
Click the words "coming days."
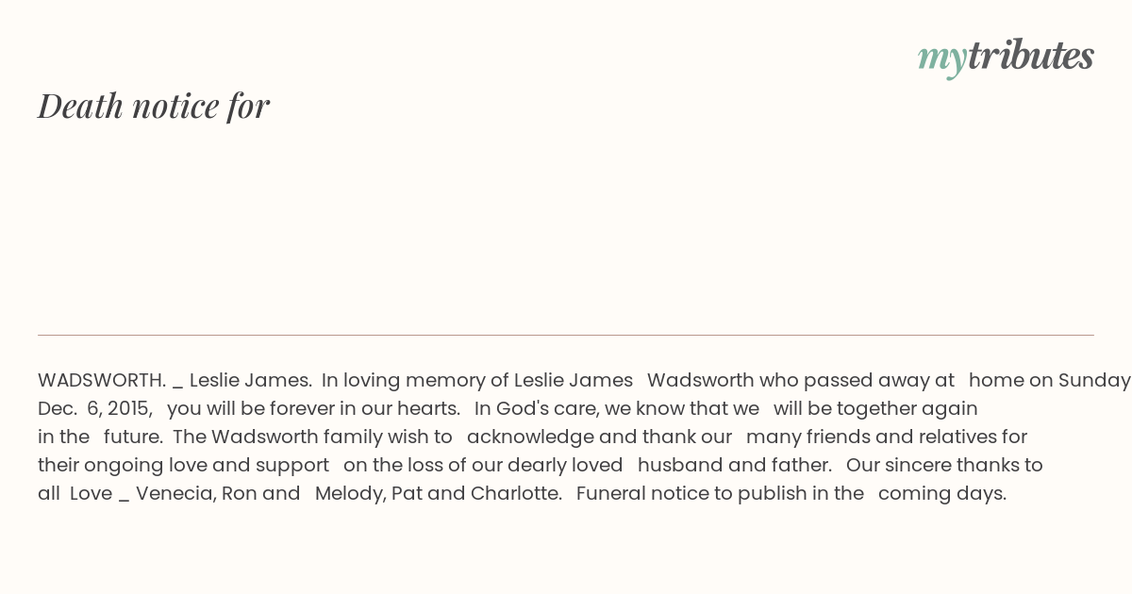tap(942, 493)
